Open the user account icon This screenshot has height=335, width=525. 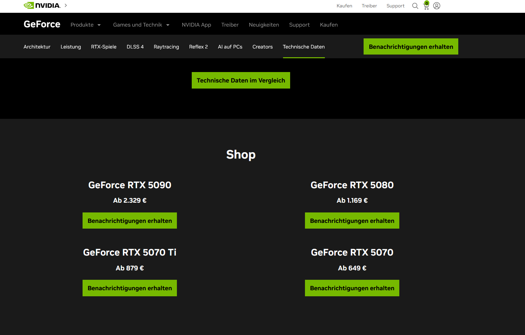(437, 6)
